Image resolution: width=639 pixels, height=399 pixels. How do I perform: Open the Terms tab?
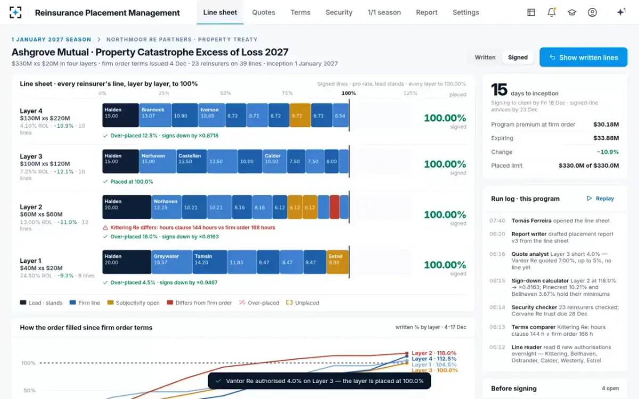(300, 12)
